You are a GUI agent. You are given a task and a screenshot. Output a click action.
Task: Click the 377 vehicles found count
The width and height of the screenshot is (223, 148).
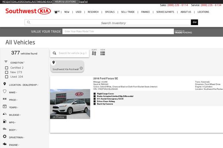[x=24, y=53]
